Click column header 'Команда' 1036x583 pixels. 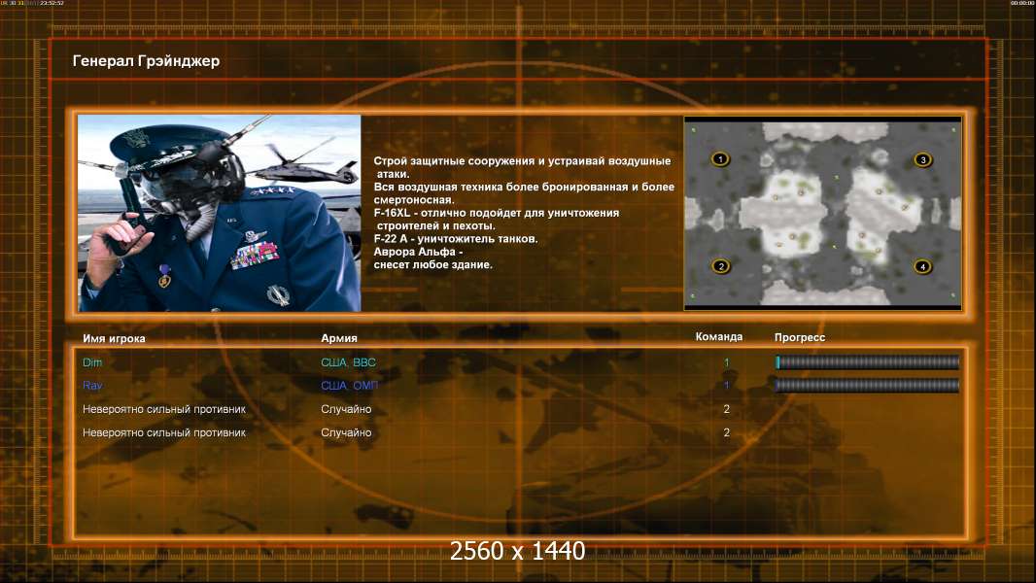click(719, 337)
